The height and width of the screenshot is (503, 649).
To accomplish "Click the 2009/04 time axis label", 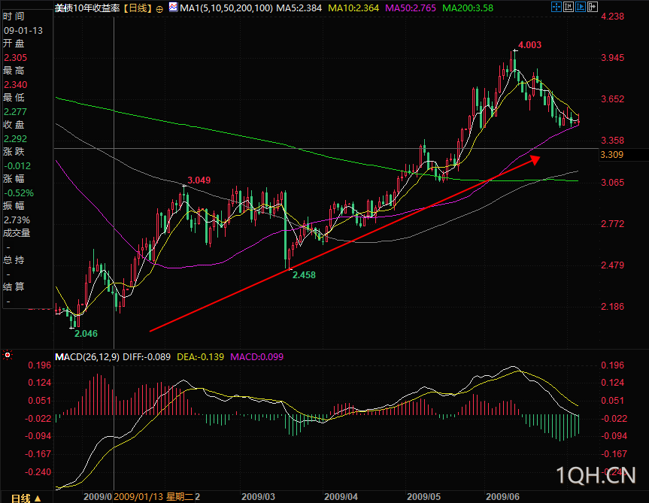I will tap(341, 497).
